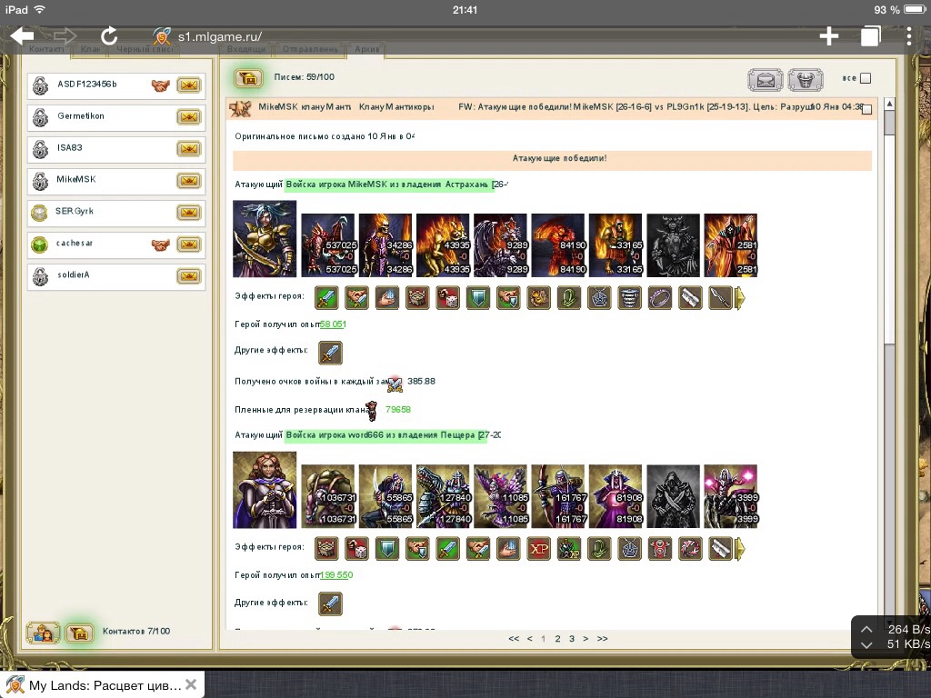Image resolution: width=931 pixels, height=698 pixels.
Task: Click the browser back arrow
Action: 22,35
